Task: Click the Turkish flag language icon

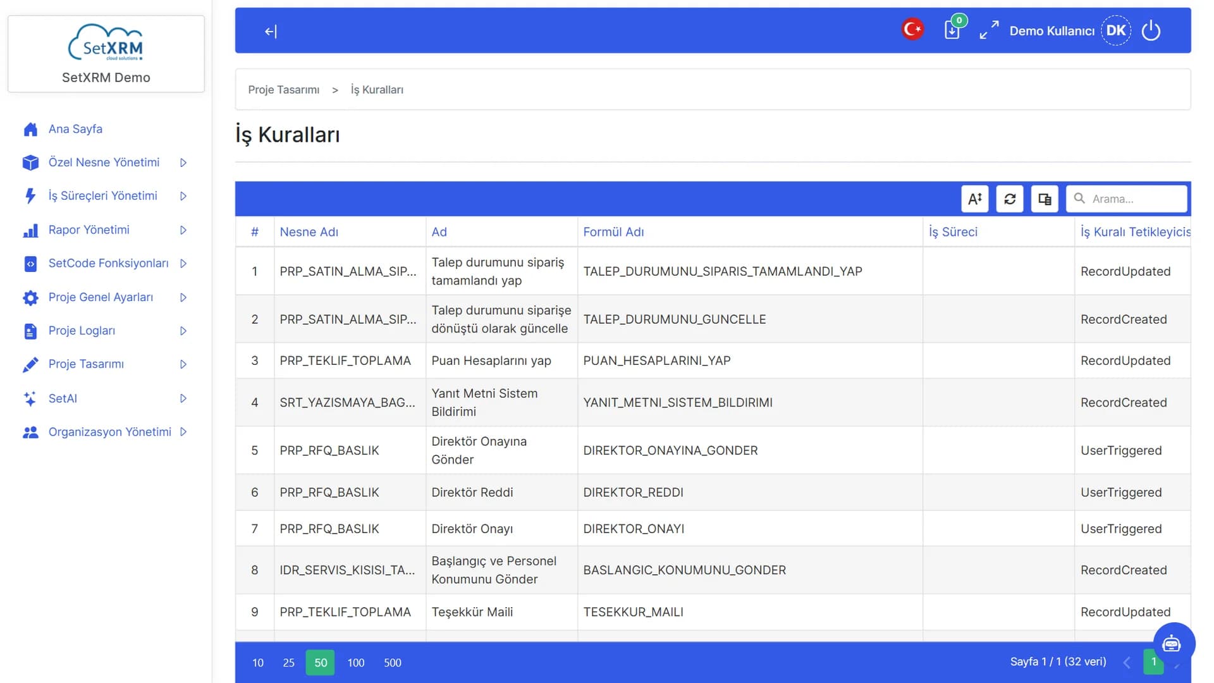Action: point(912,29)
